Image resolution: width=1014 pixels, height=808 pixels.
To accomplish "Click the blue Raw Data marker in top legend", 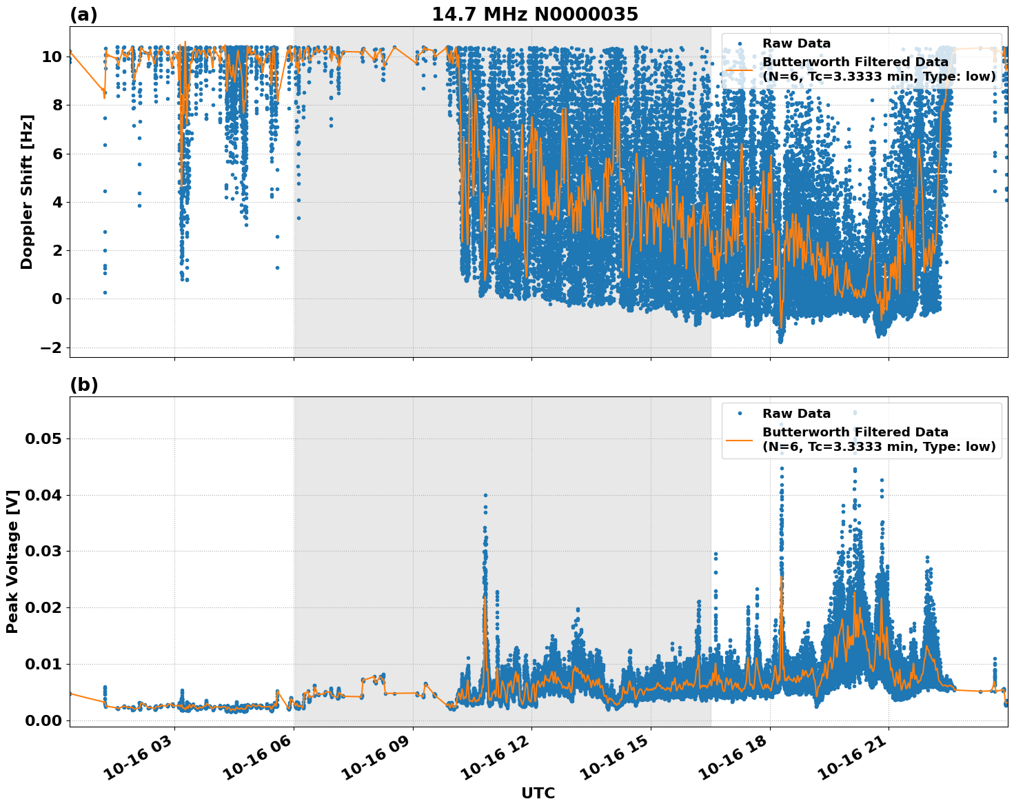I will [740, 44].
